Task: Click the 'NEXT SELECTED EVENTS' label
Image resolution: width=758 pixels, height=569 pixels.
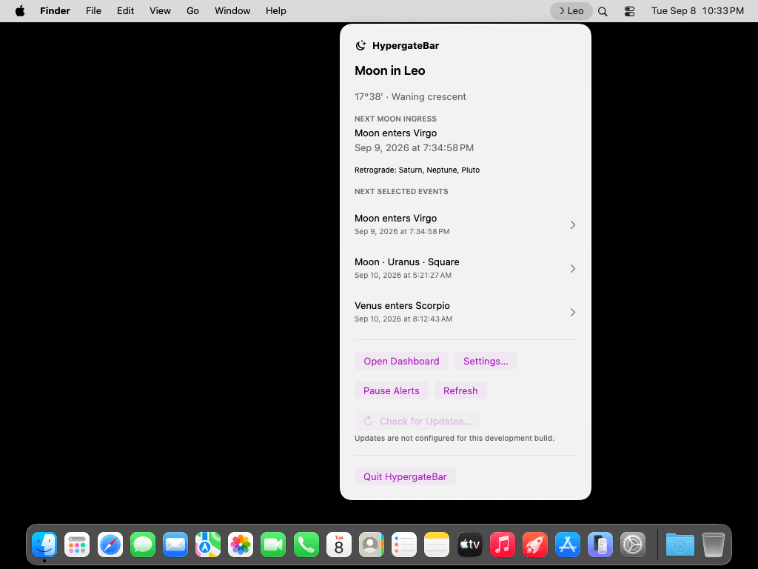Action: pos(401,192)
